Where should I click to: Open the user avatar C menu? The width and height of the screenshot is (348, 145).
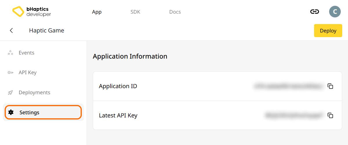click(335, 12)
